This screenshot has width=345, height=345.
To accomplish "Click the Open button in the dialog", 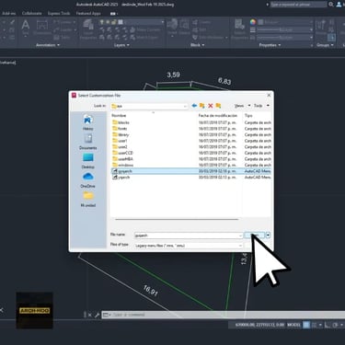I will click(x=255, y=236).
